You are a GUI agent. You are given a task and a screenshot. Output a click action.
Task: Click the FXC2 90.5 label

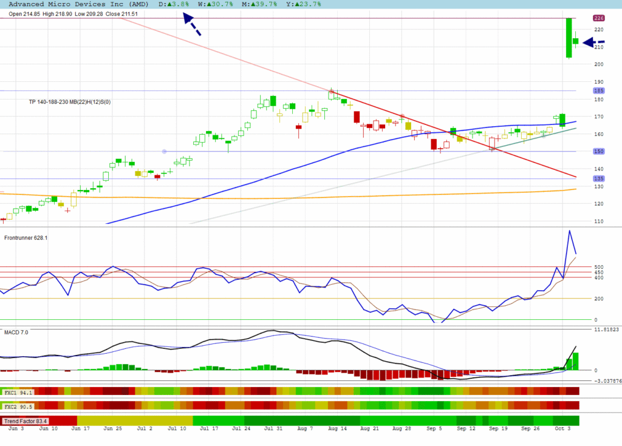17,405
